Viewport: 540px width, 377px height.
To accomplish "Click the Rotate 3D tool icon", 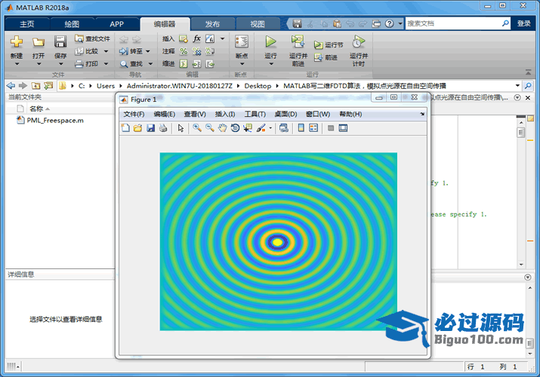I will [x=235, y=128].
